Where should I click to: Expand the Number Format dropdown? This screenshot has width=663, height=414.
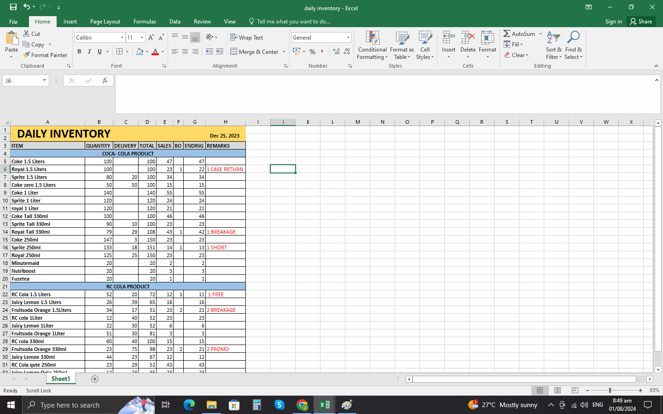click(x=348, y=38)
